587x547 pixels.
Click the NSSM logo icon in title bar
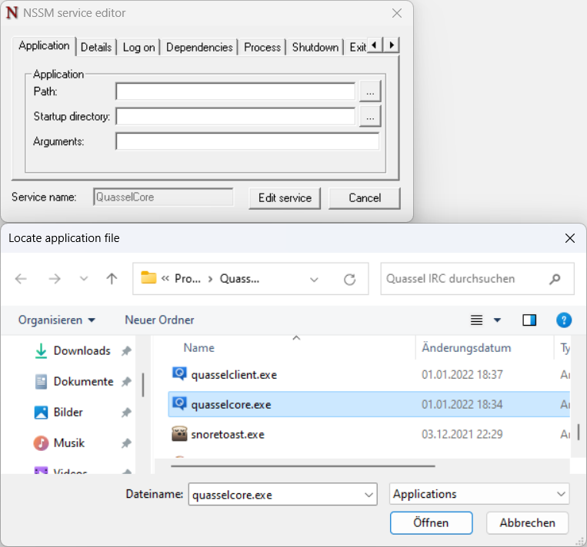12,12
